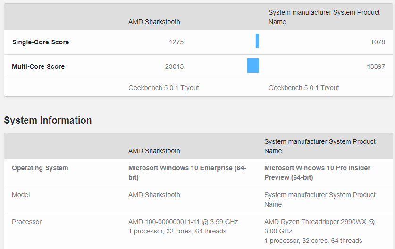
Task: Click the blue Single-Core comparison bar
Action: (x=257, y=41)
